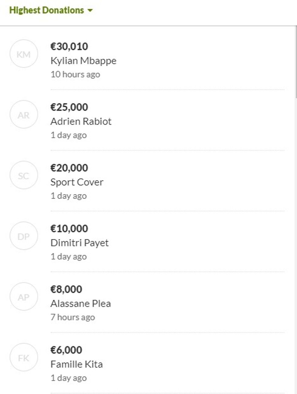Click the 10 hours ago timestamp

(75, 74)
